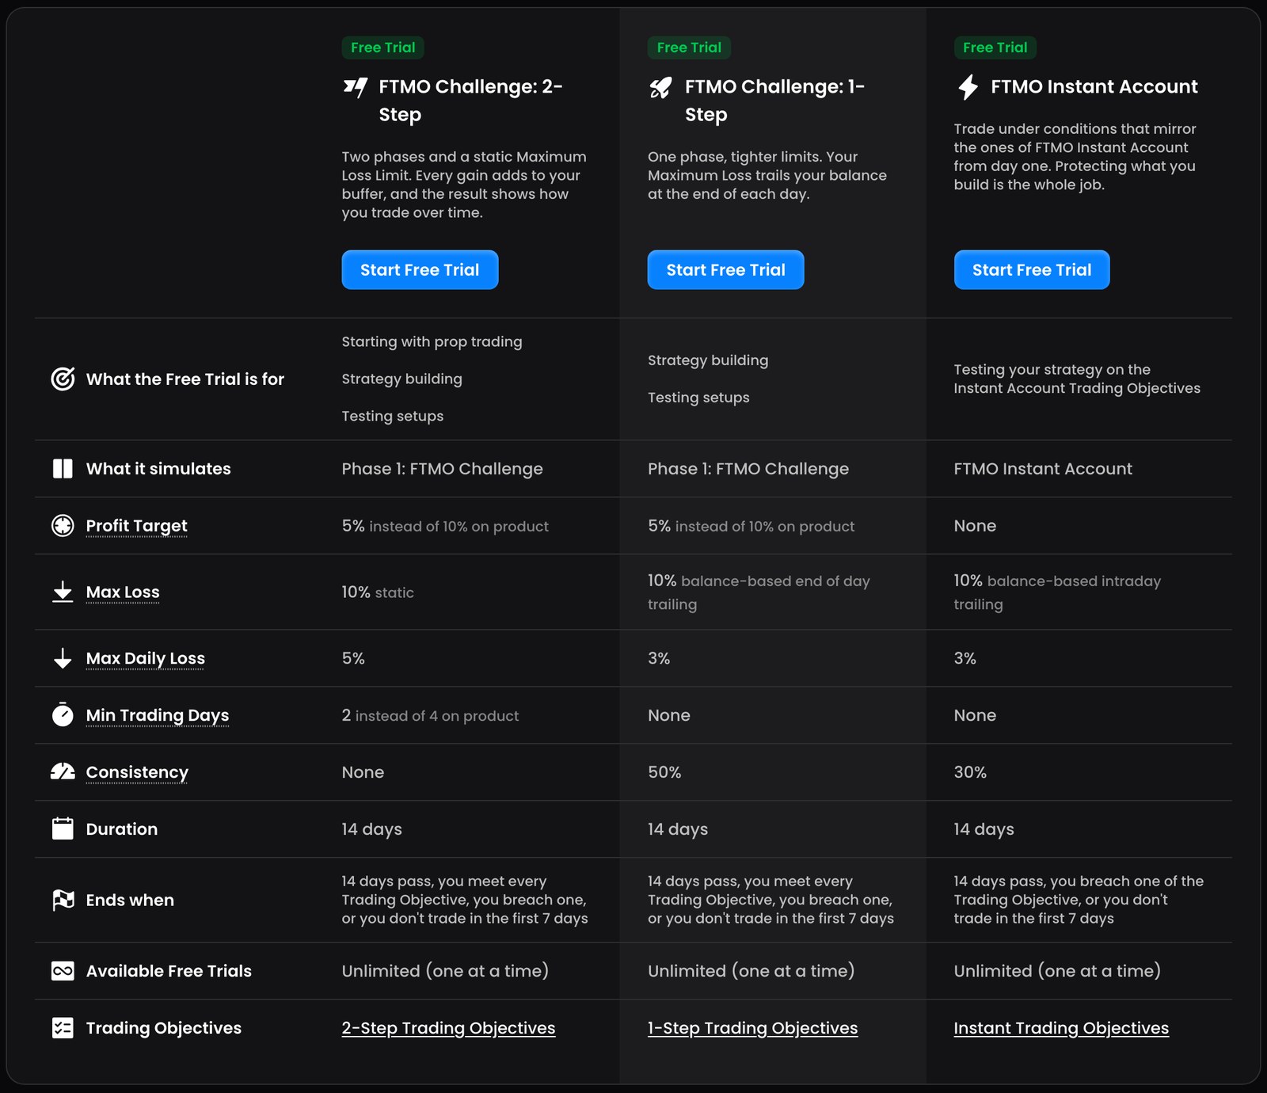
Task: Start Free Trial for Instant Account
Action: tap(1032, 270)
